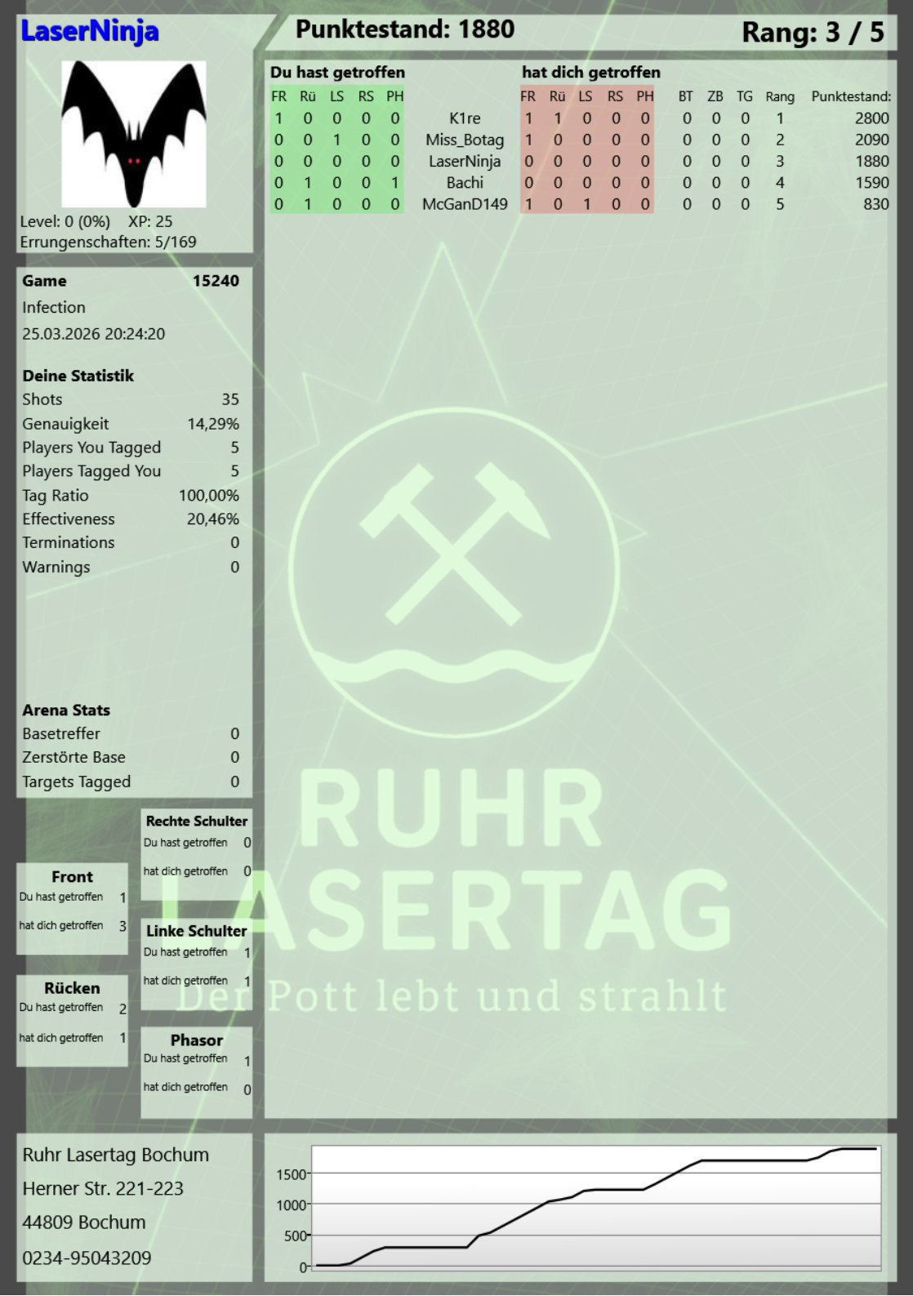Click the Phasor hit zone panel
The width and height of the screenshot is (913, 1296).
[x=196, y=1071]
